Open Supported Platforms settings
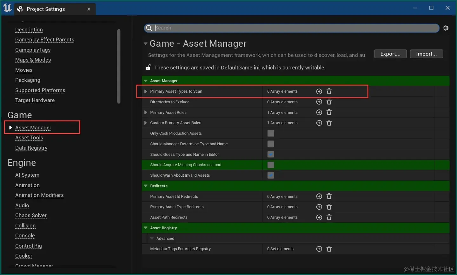The height and width of the screenshot is (275, 457). [x=40, y=90]
